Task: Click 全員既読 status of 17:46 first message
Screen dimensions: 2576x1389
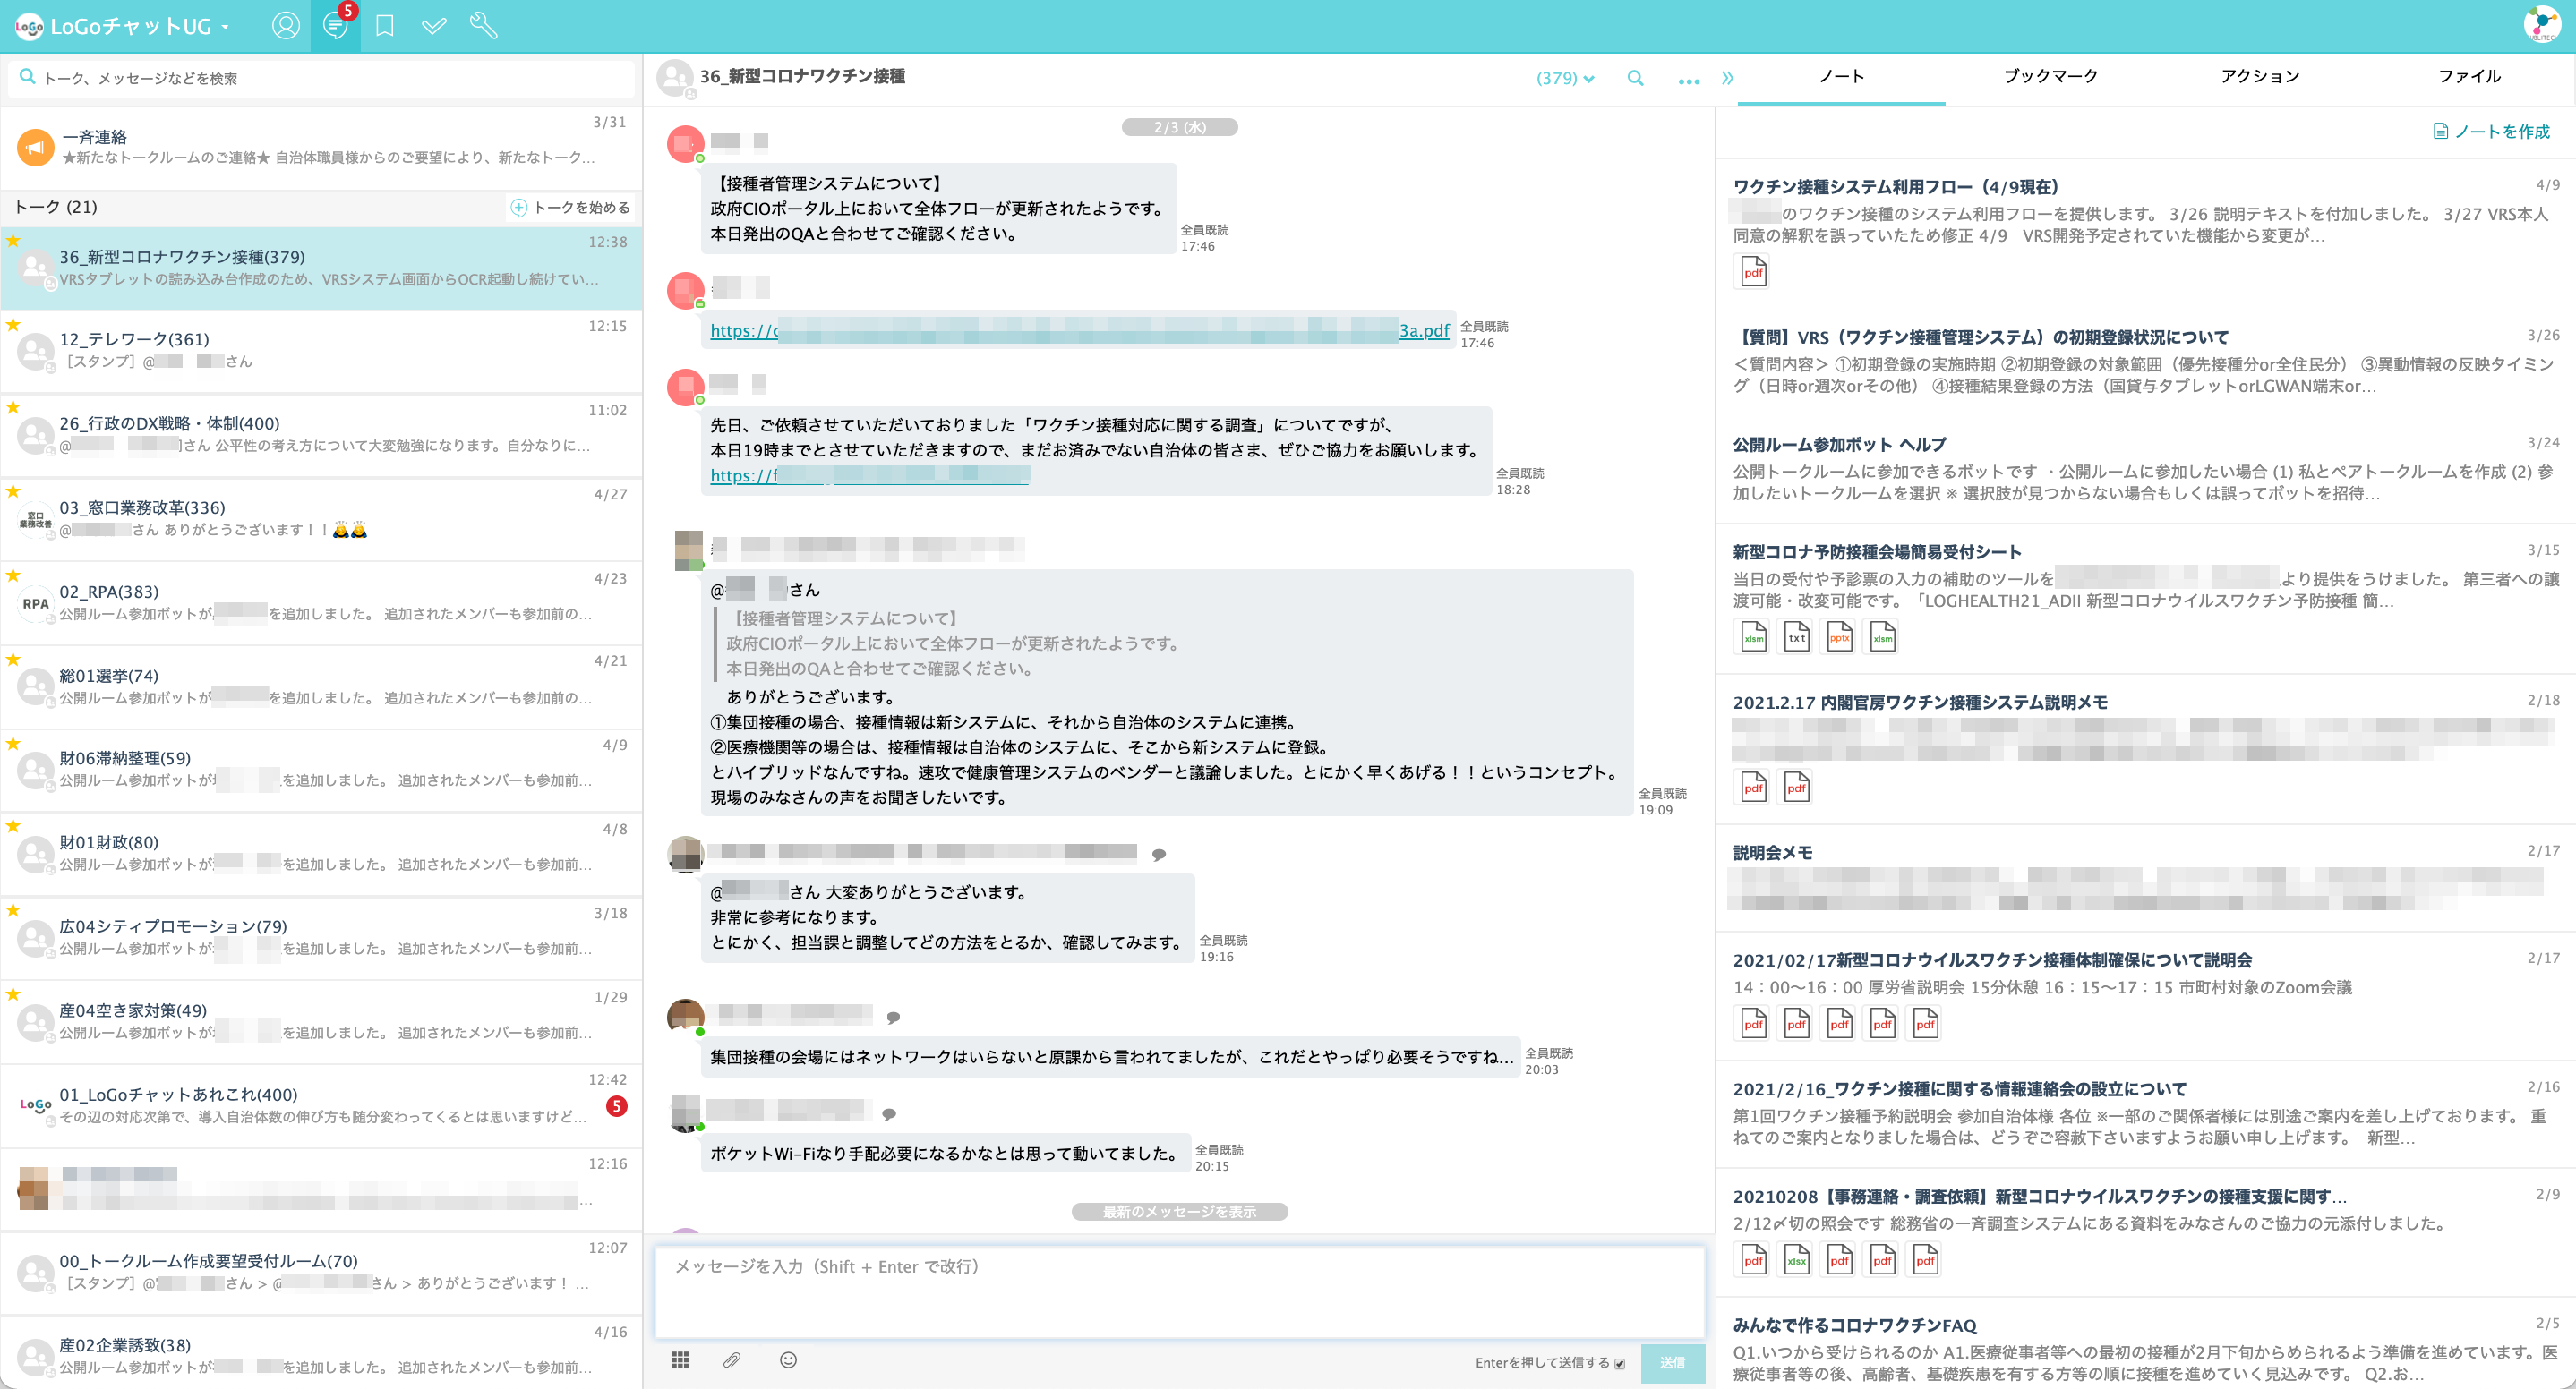Action: (x=1204, y=230)
